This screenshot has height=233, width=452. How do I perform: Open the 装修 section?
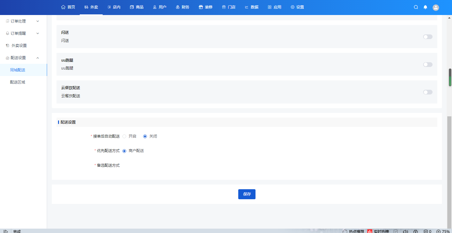pos(206,7)
